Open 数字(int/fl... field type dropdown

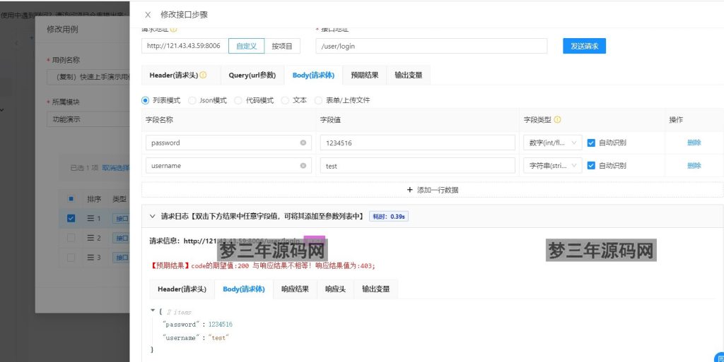click(553, 143)
